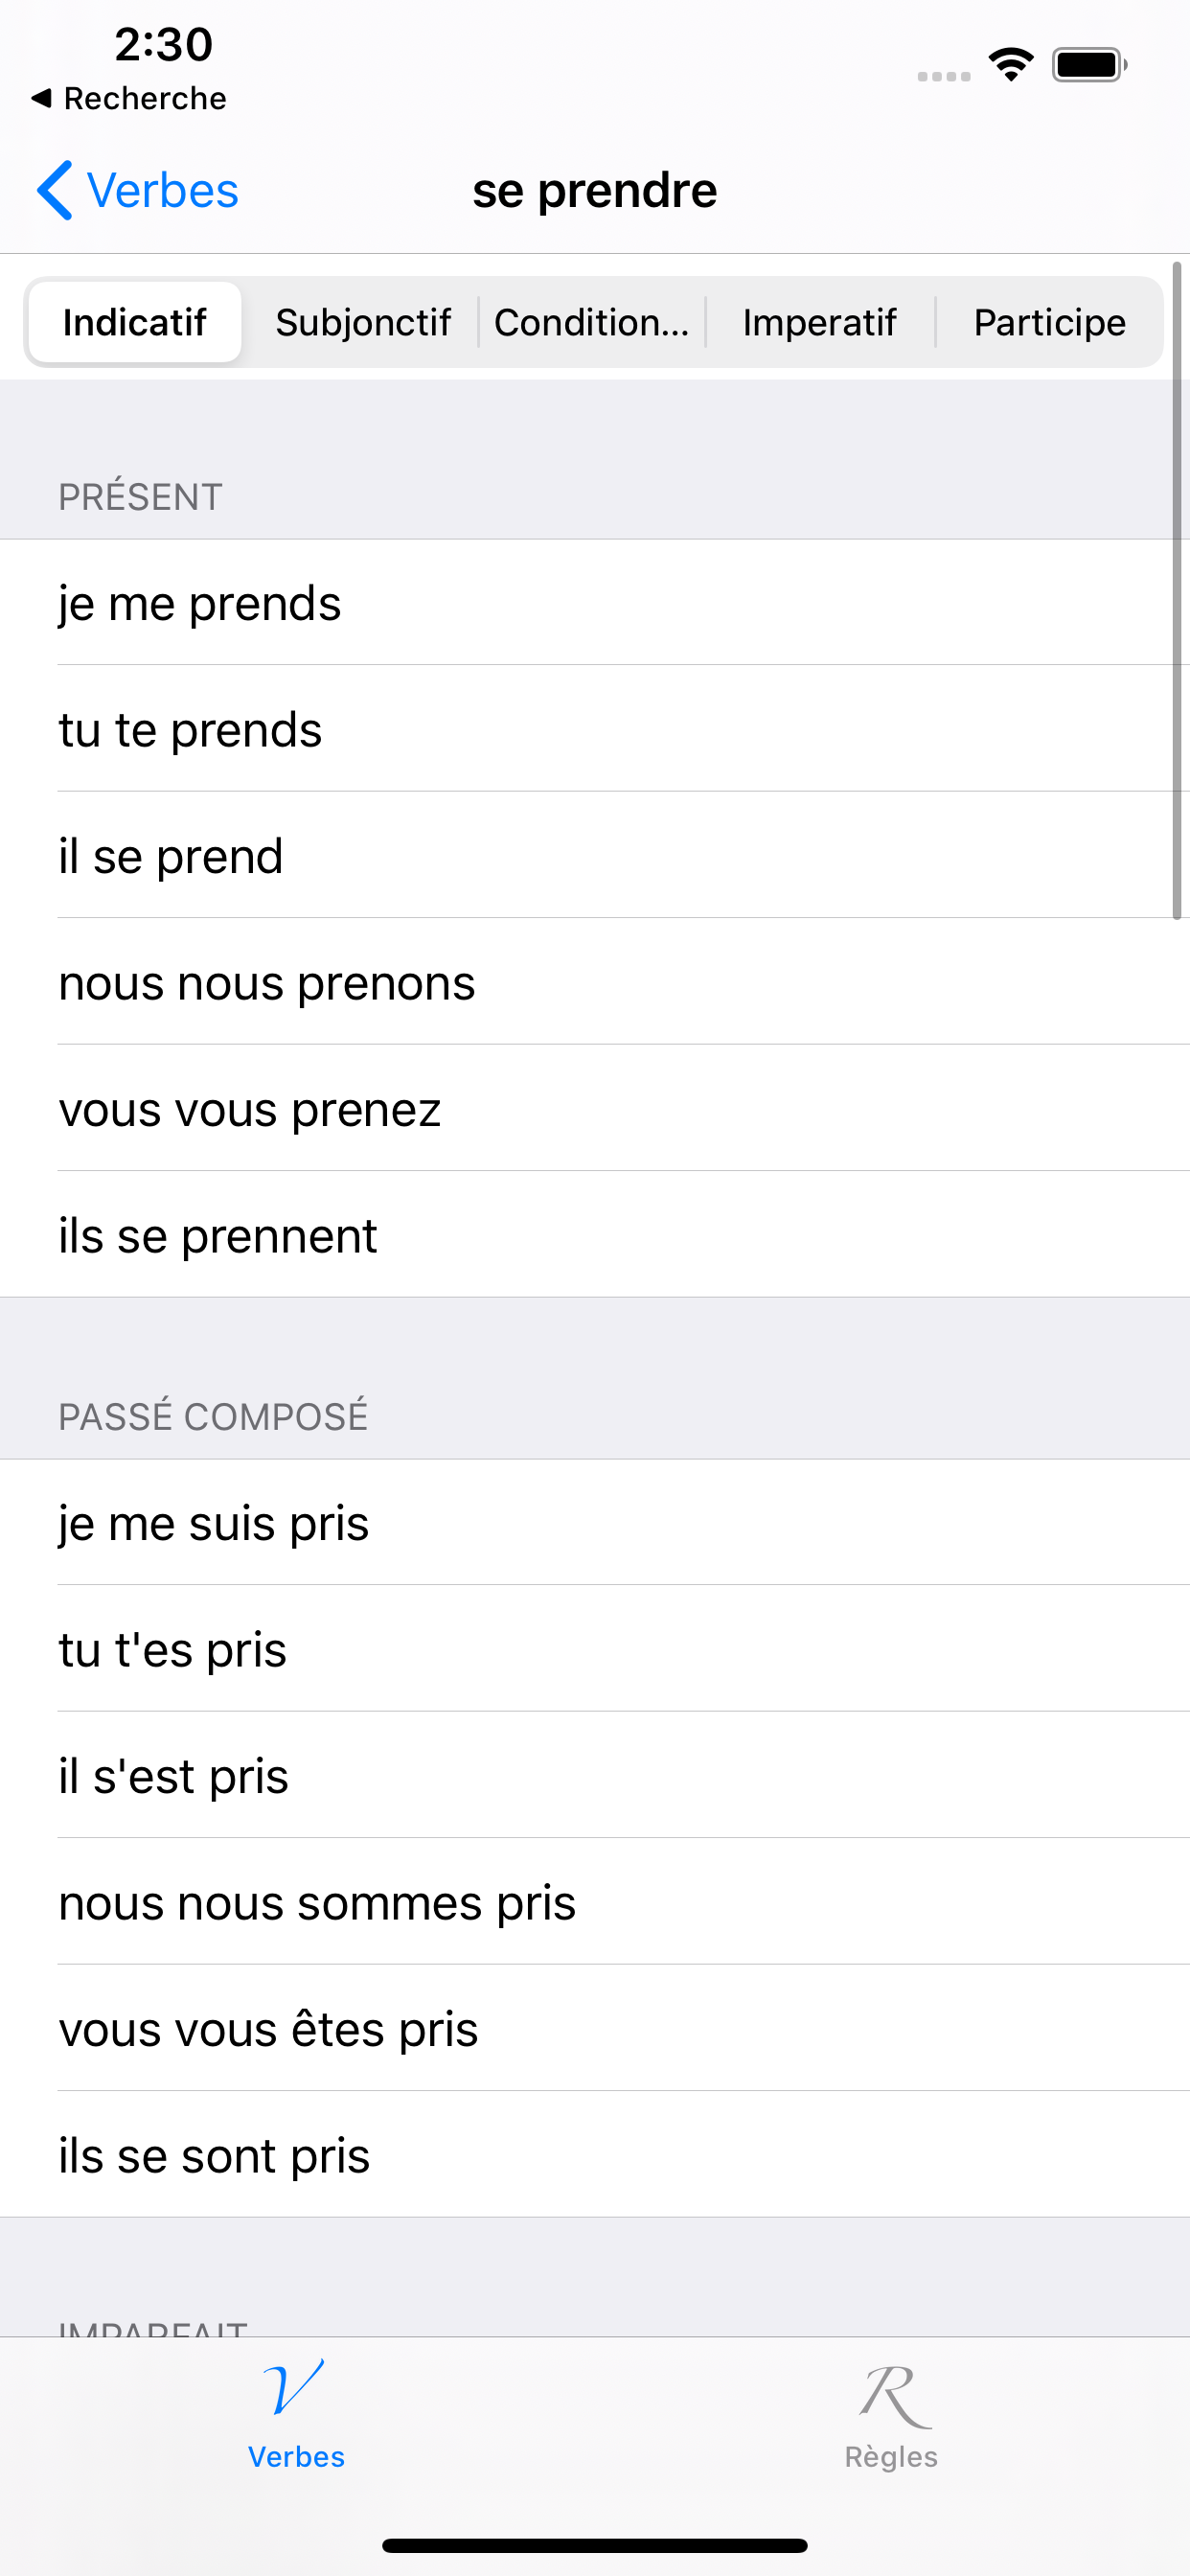The height and width of the screenshot is (2576, 1190).
Task: Show the Participe conjugations
Action: [x=1049, y=322]
